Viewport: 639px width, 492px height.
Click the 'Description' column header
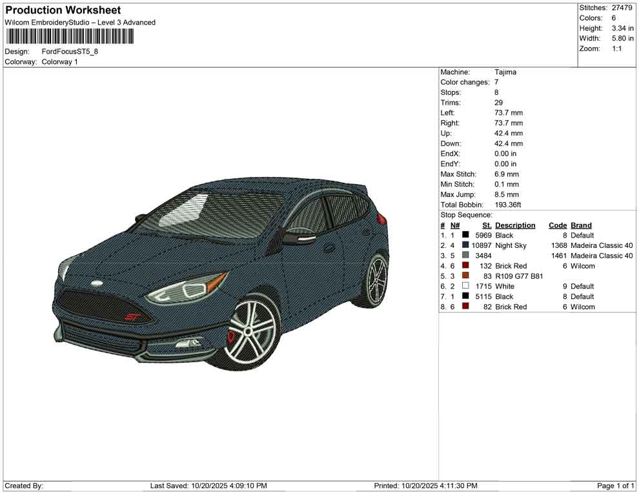pyautogui.click(x=515, y=225)
